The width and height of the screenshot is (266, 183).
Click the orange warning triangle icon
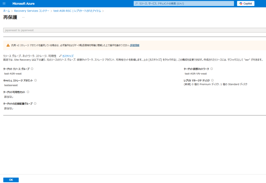coord(8,45)
